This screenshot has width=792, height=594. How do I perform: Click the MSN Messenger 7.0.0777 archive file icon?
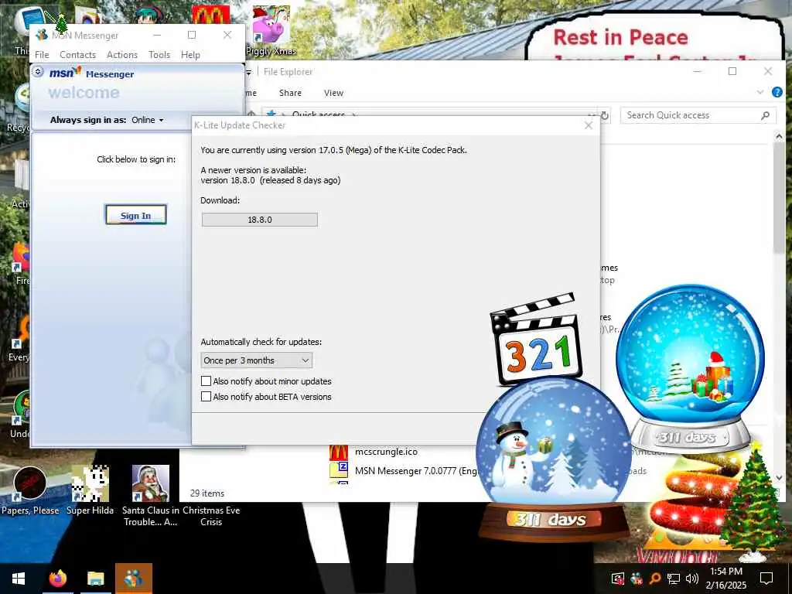(x=339, y=469)
